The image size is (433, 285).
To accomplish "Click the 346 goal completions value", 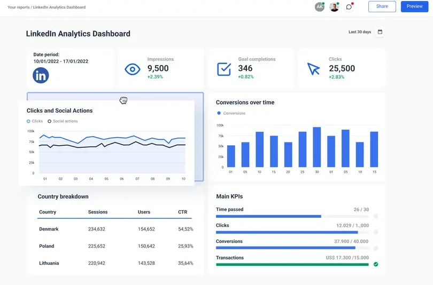I will (x=245, y=68).
